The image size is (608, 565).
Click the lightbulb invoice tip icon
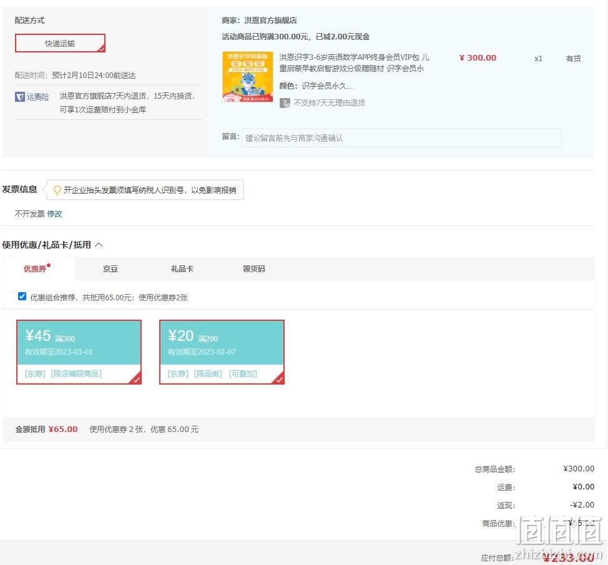click(x=57, y=190)
